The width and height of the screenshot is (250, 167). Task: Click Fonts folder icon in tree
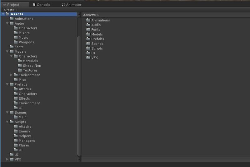coord(12,47)
